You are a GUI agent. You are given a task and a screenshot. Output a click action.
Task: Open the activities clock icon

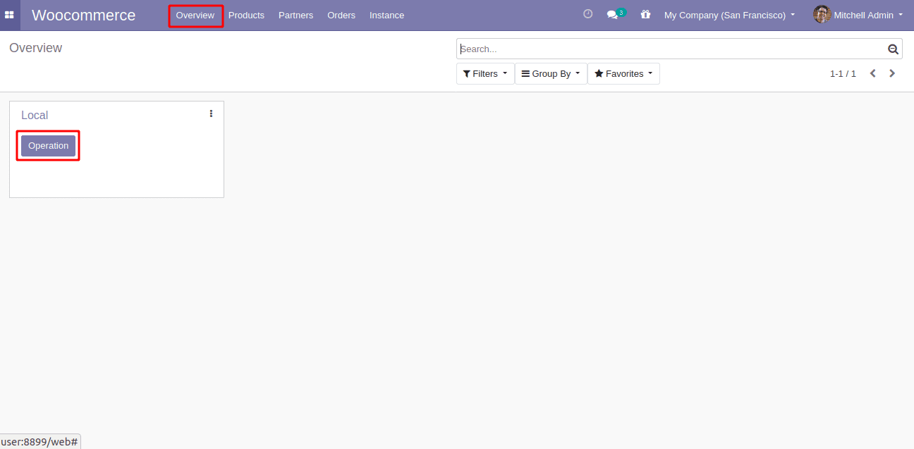(x=588, y=14)
